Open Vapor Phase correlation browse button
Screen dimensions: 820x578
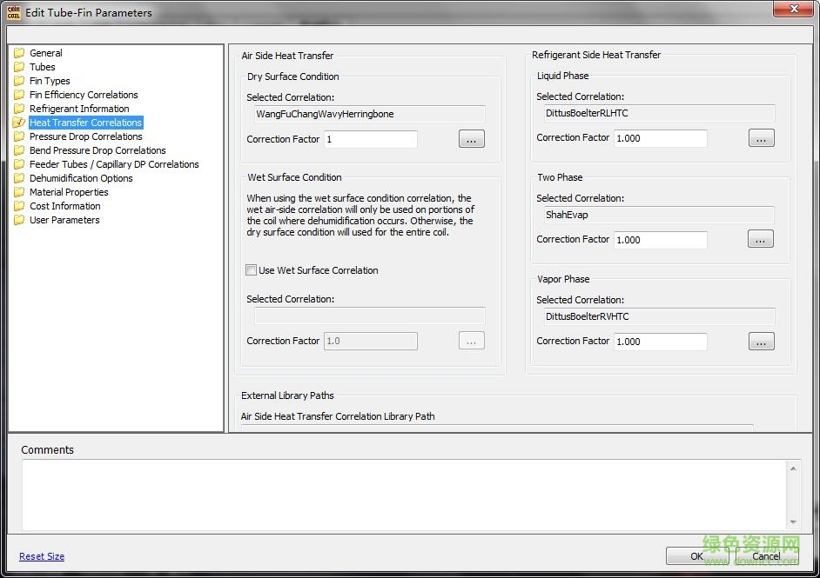click(x=761, y=342)
